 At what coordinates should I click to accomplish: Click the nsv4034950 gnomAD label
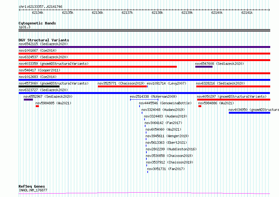click(x=254, y=110)
